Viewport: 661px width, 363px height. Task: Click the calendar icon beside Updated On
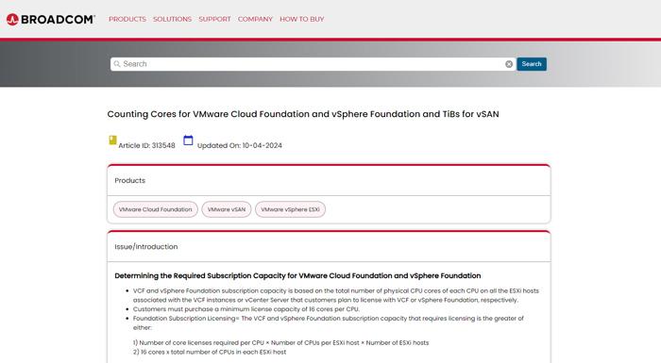pos(188,140)
